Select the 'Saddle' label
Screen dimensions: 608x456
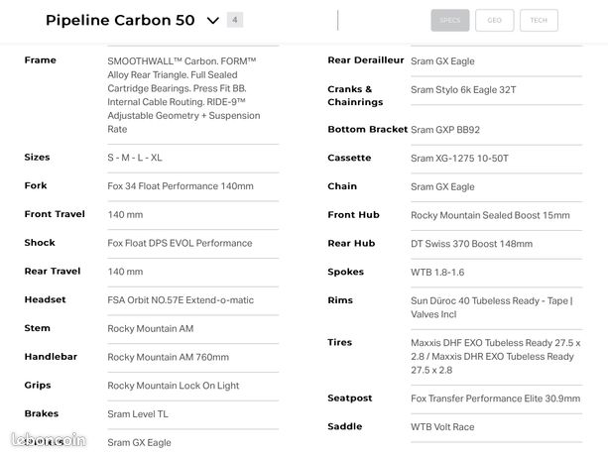[x=345, y=426]
